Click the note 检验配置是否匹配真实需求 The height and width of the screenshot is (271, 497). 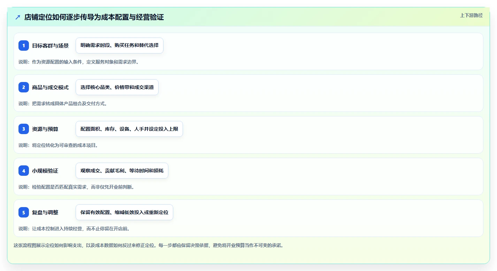point(60,187)
